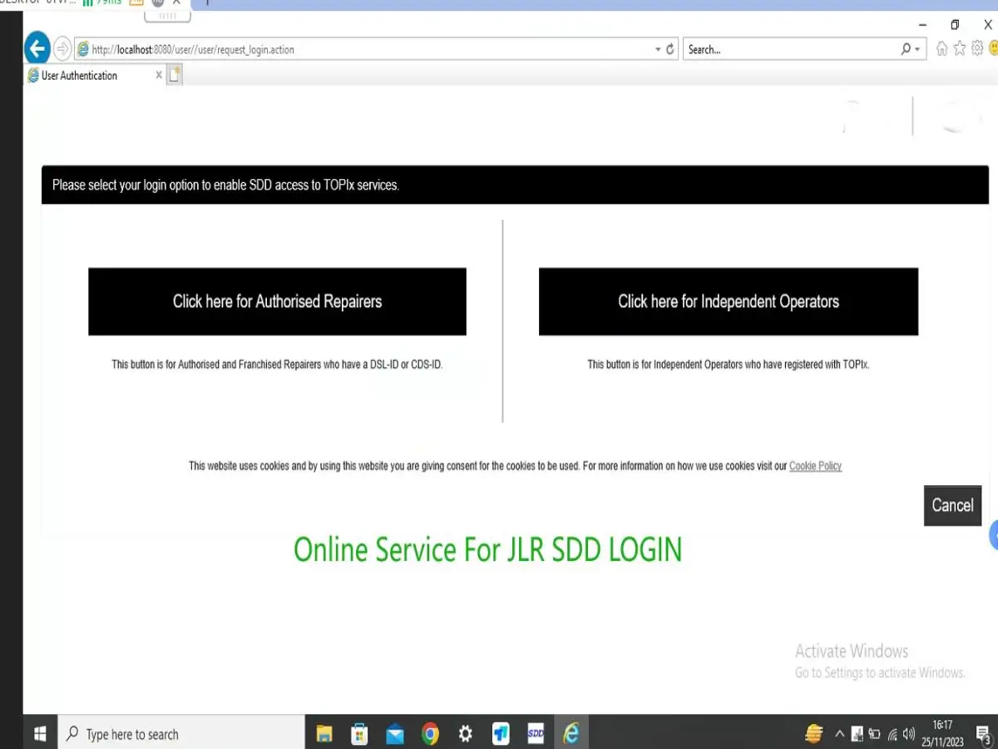Refresh the page with the reload icon
Screen dimensions: 998x749
[670, 49]
